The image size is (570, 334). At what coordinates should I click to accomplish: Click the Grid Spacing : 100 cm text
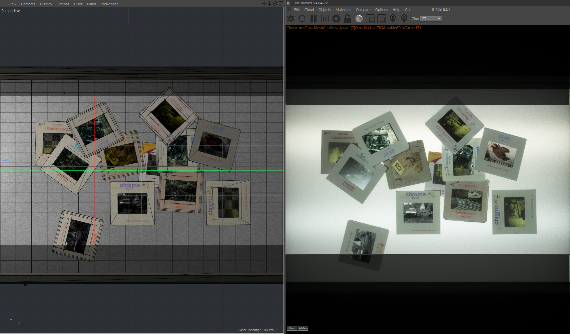click(256, 330)
